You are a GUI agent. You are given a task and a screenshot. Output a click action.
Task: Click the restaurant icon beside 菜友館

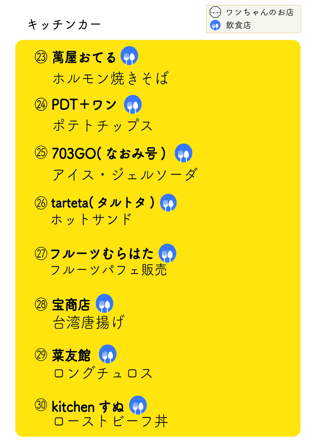click(x=108, y=354)
